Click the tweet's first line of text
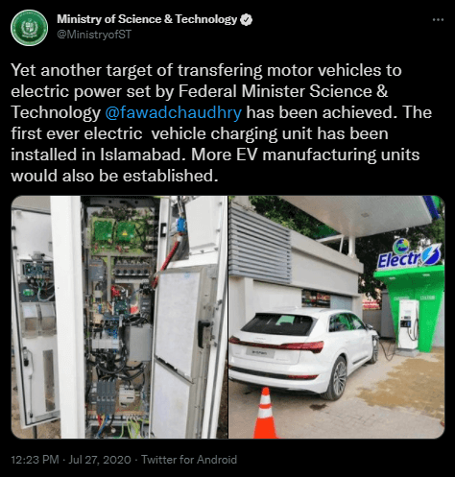The height and width of the screenshot is (477, 455). (x=206, y=70)
